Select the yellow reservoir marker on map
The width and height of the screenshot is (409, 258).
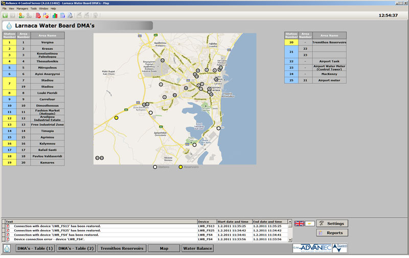116,118
